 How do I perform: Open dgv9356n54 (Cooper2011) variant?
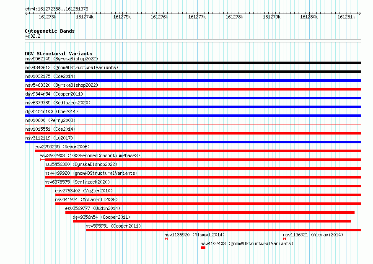(x=101, y=217)
